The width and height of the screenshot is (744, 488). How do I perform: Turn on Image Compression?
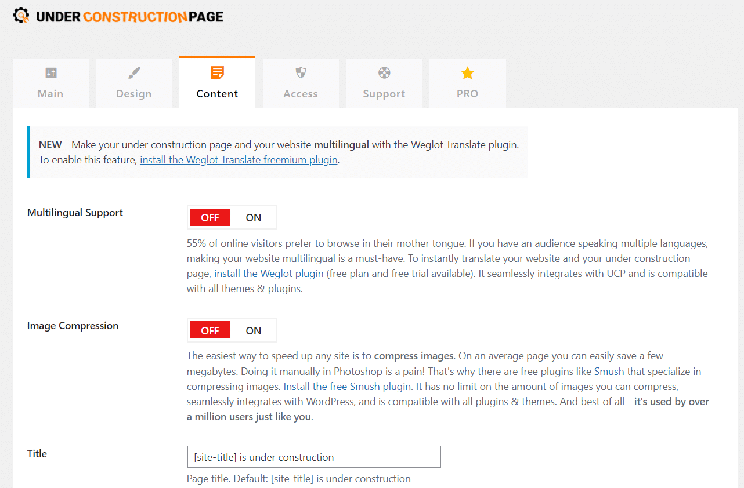[254, 330]
